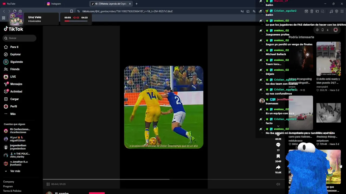Viewport: 346px width, 194px height.
Task: Click the browser music note icon
Action: 331,11
